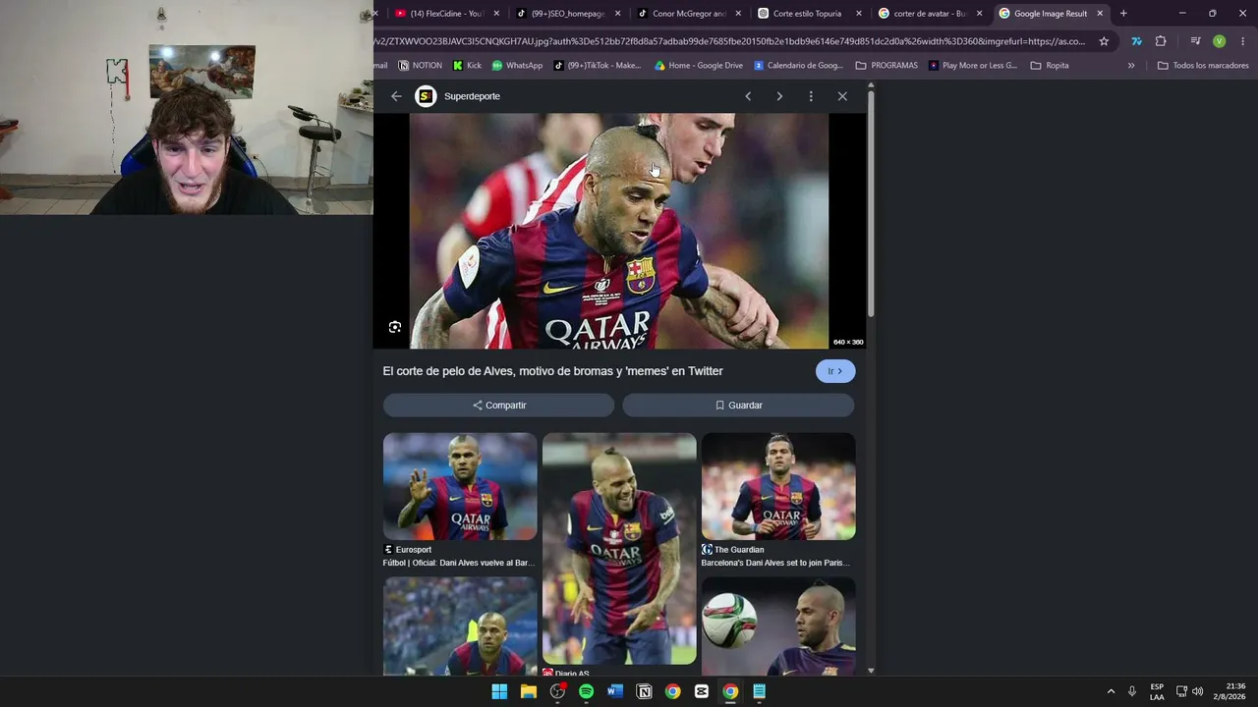Show hidden system tray icons

(x=1111, y=691)
